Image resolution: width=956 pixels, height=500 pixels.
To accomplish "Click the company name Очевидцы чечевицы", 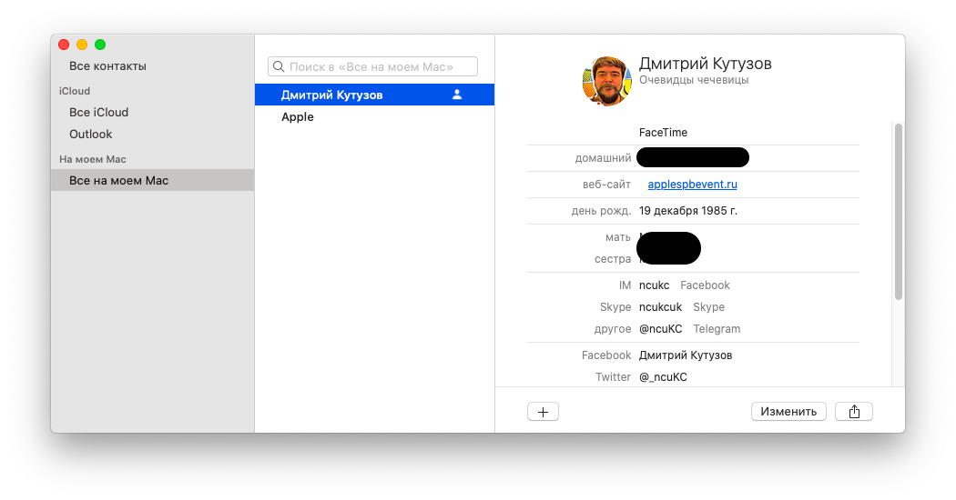I will pyautogui.click(x=694, y=80).
